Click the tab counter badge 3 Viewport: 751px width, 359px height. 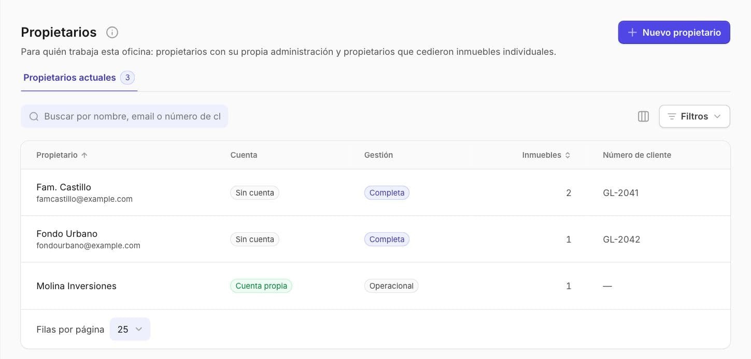pos(127,78)
